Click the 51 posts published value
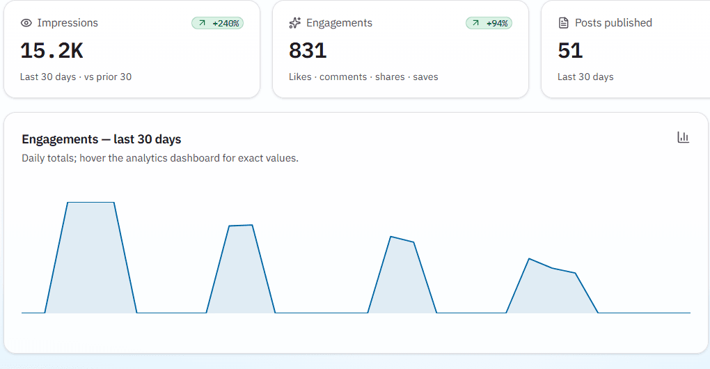This screenshot has height=369, width=710. 569,50
